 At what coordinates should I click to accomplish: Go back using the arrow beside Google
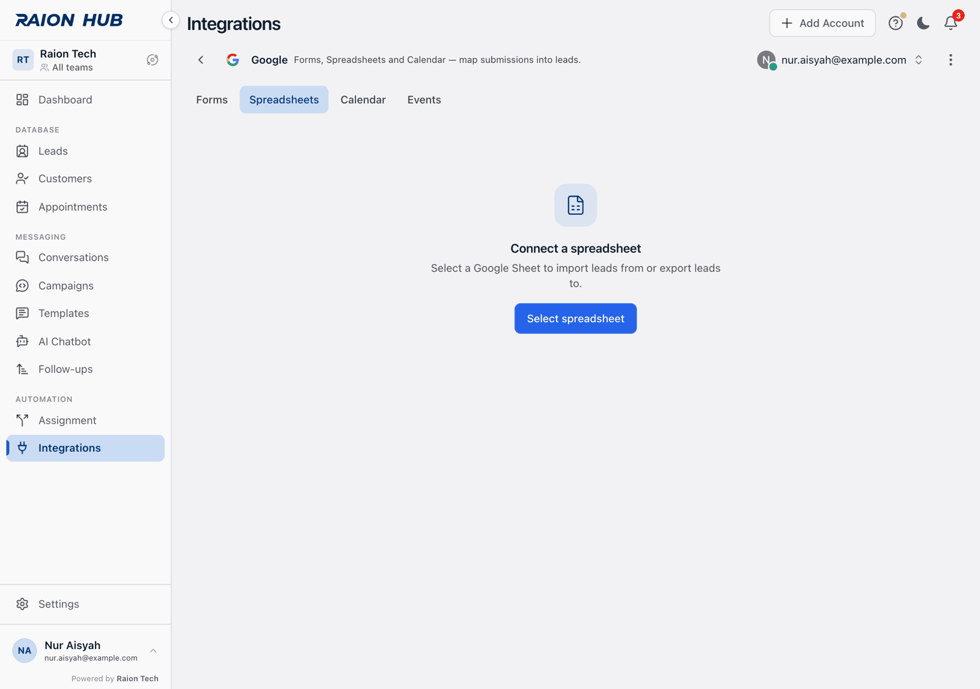(201, 60)
